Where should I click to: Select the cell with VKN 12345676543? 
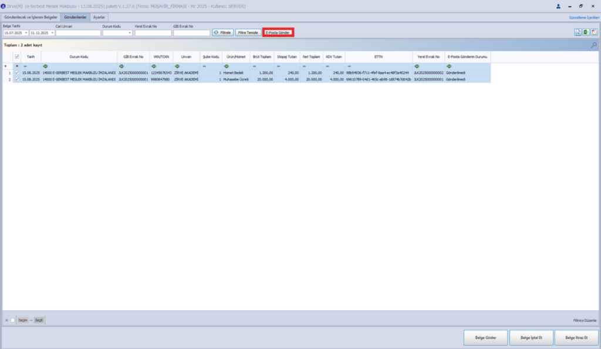click(161, 73)
